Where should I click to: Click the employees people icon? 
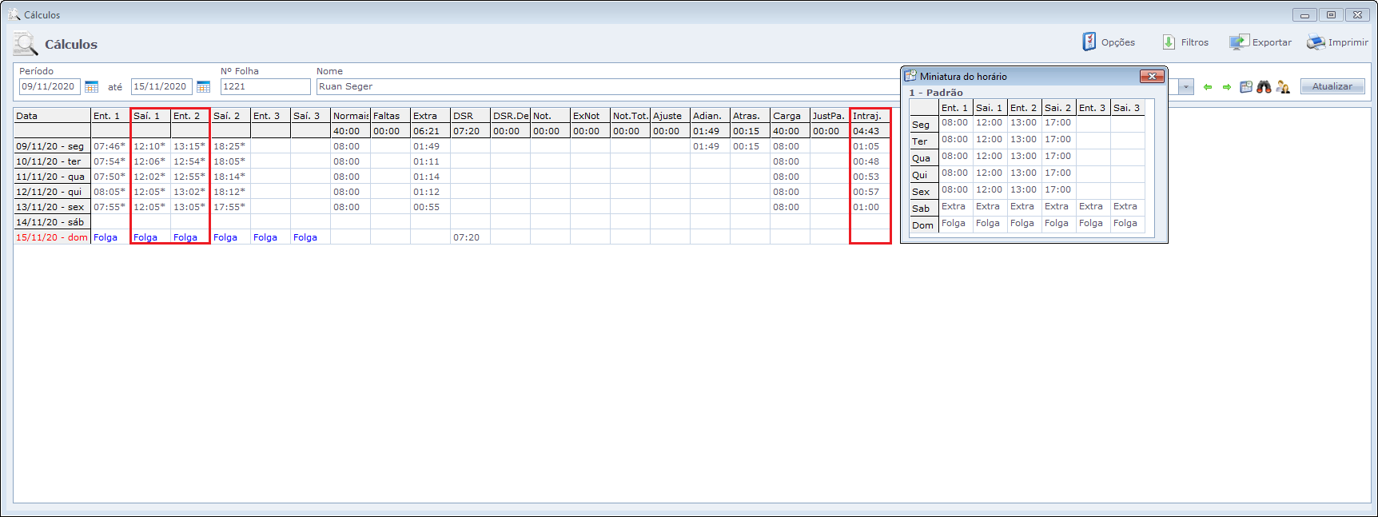tap(1283, 87)
